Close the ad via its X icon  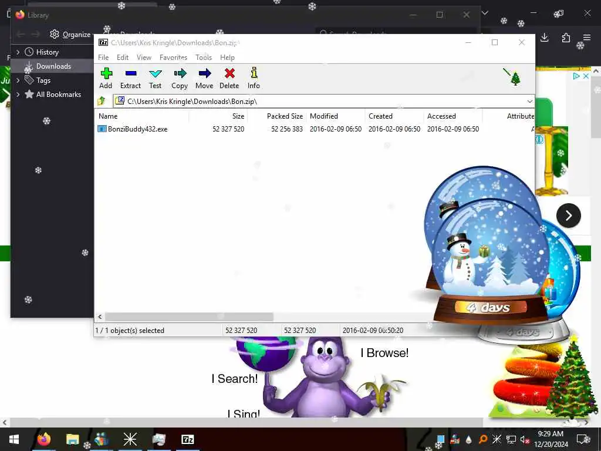586,76
